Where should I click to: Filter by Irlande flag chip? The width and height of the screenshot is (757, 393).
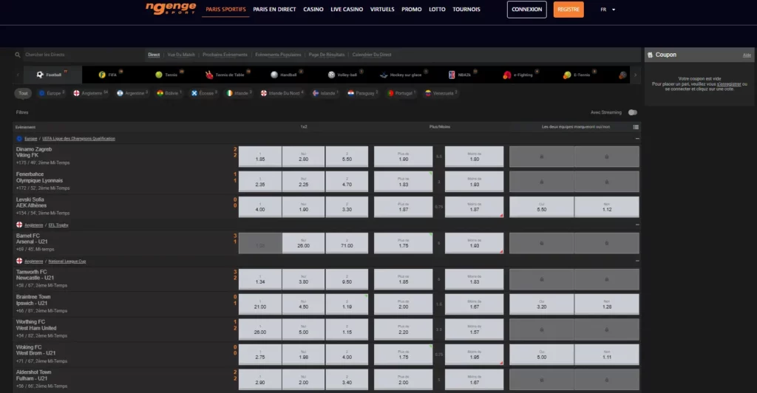[239, 93]
